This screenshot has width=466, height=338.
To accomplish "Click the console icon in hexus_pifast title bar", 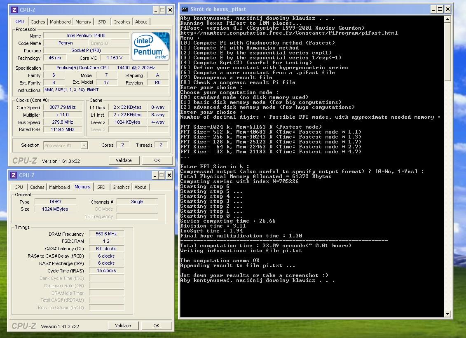I will click(185, 9).
